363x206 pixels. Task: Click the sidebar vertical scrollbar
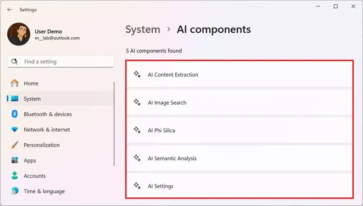[114, 124]
